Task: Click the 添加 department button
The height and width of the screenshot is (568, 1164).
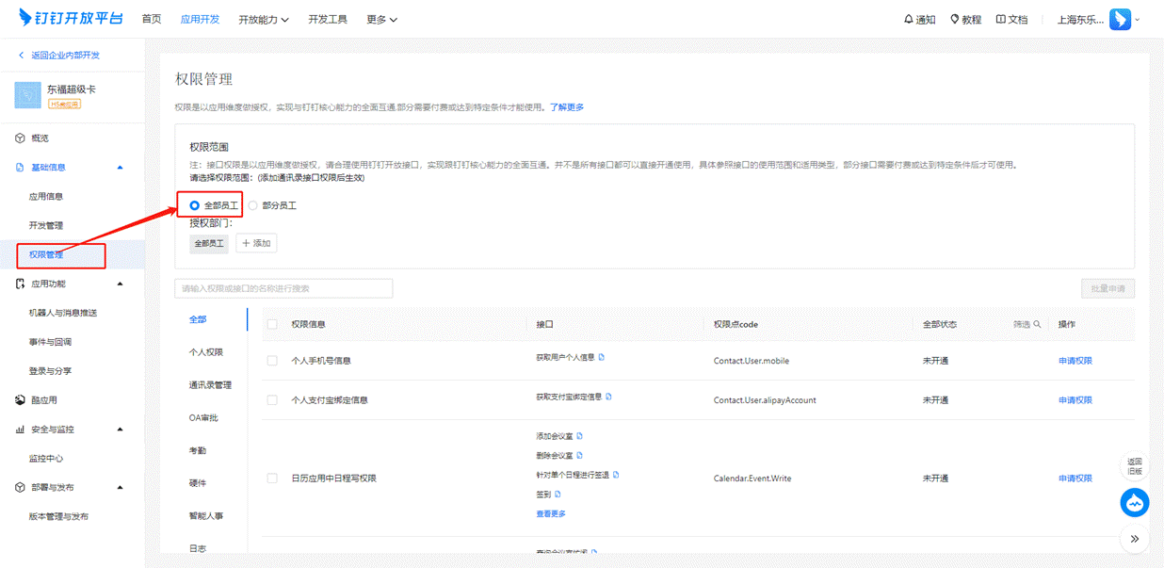Action: (x=256, y=243)
